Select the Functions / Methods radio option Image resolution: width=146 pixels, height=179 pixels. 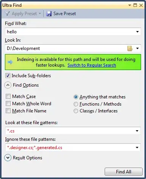pyautogui.click(x=76, y=104)
